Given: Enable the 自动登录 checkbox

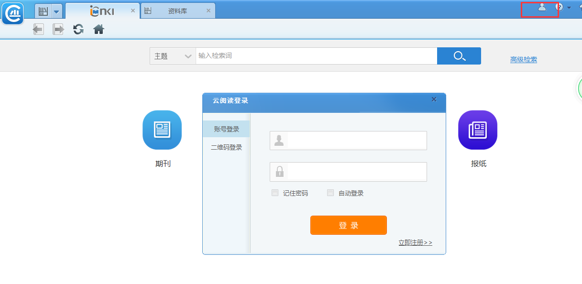Looking at the screenshot, I should [330, 193].
